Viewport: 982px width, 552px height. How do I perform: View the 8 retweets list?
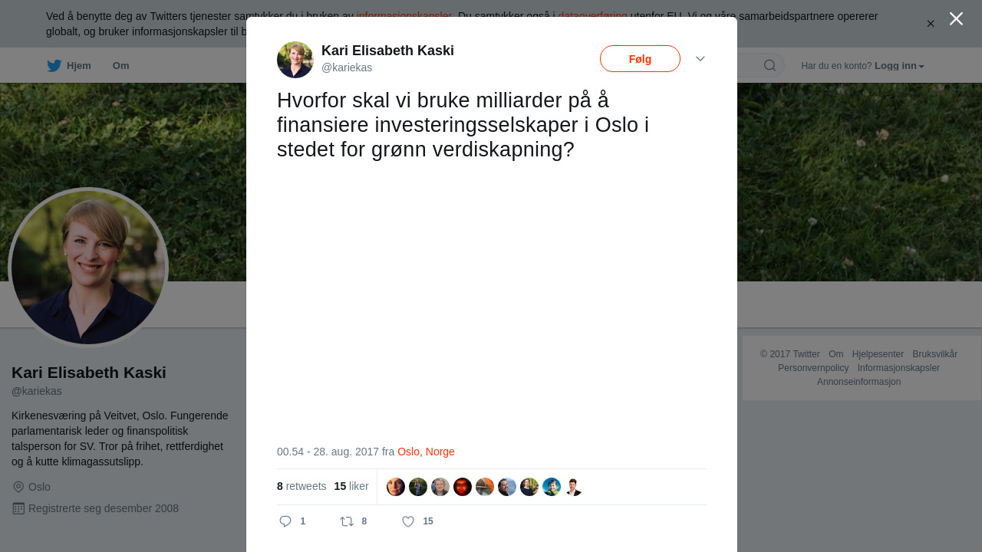pyautogui.click(x=302, y=486)
